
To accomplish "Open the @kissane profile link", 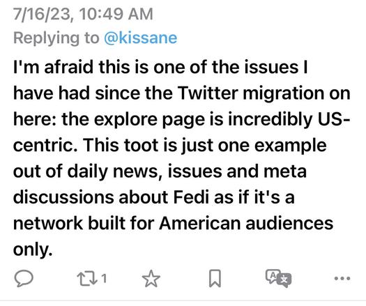I will [140, 38].
